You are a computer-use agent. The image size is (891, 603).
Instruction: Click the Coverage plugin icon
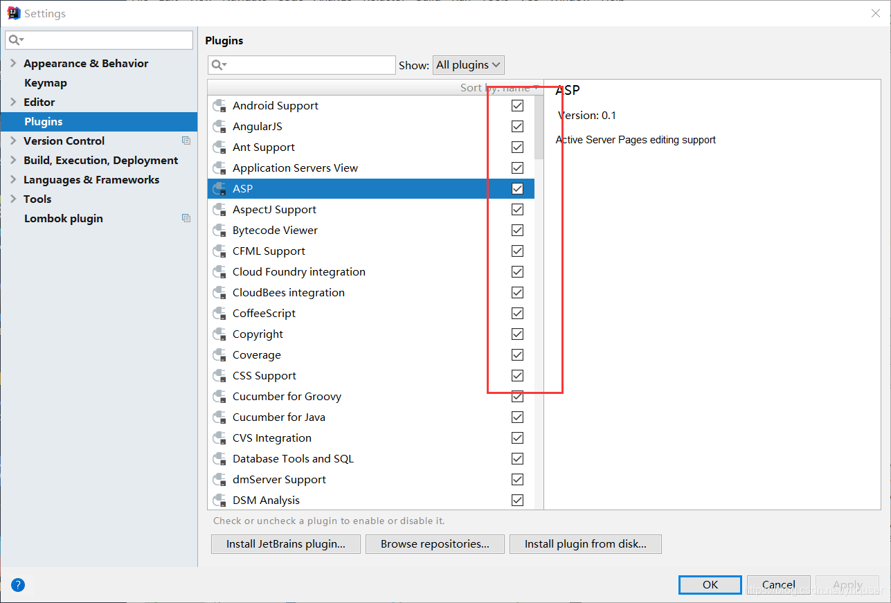[220, 355]
